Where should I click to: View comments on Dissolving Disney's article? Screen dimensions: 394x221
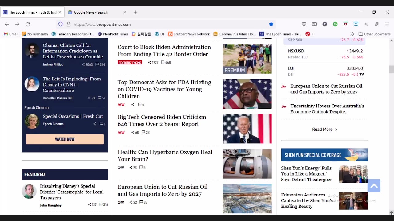(x=103, y=205)
